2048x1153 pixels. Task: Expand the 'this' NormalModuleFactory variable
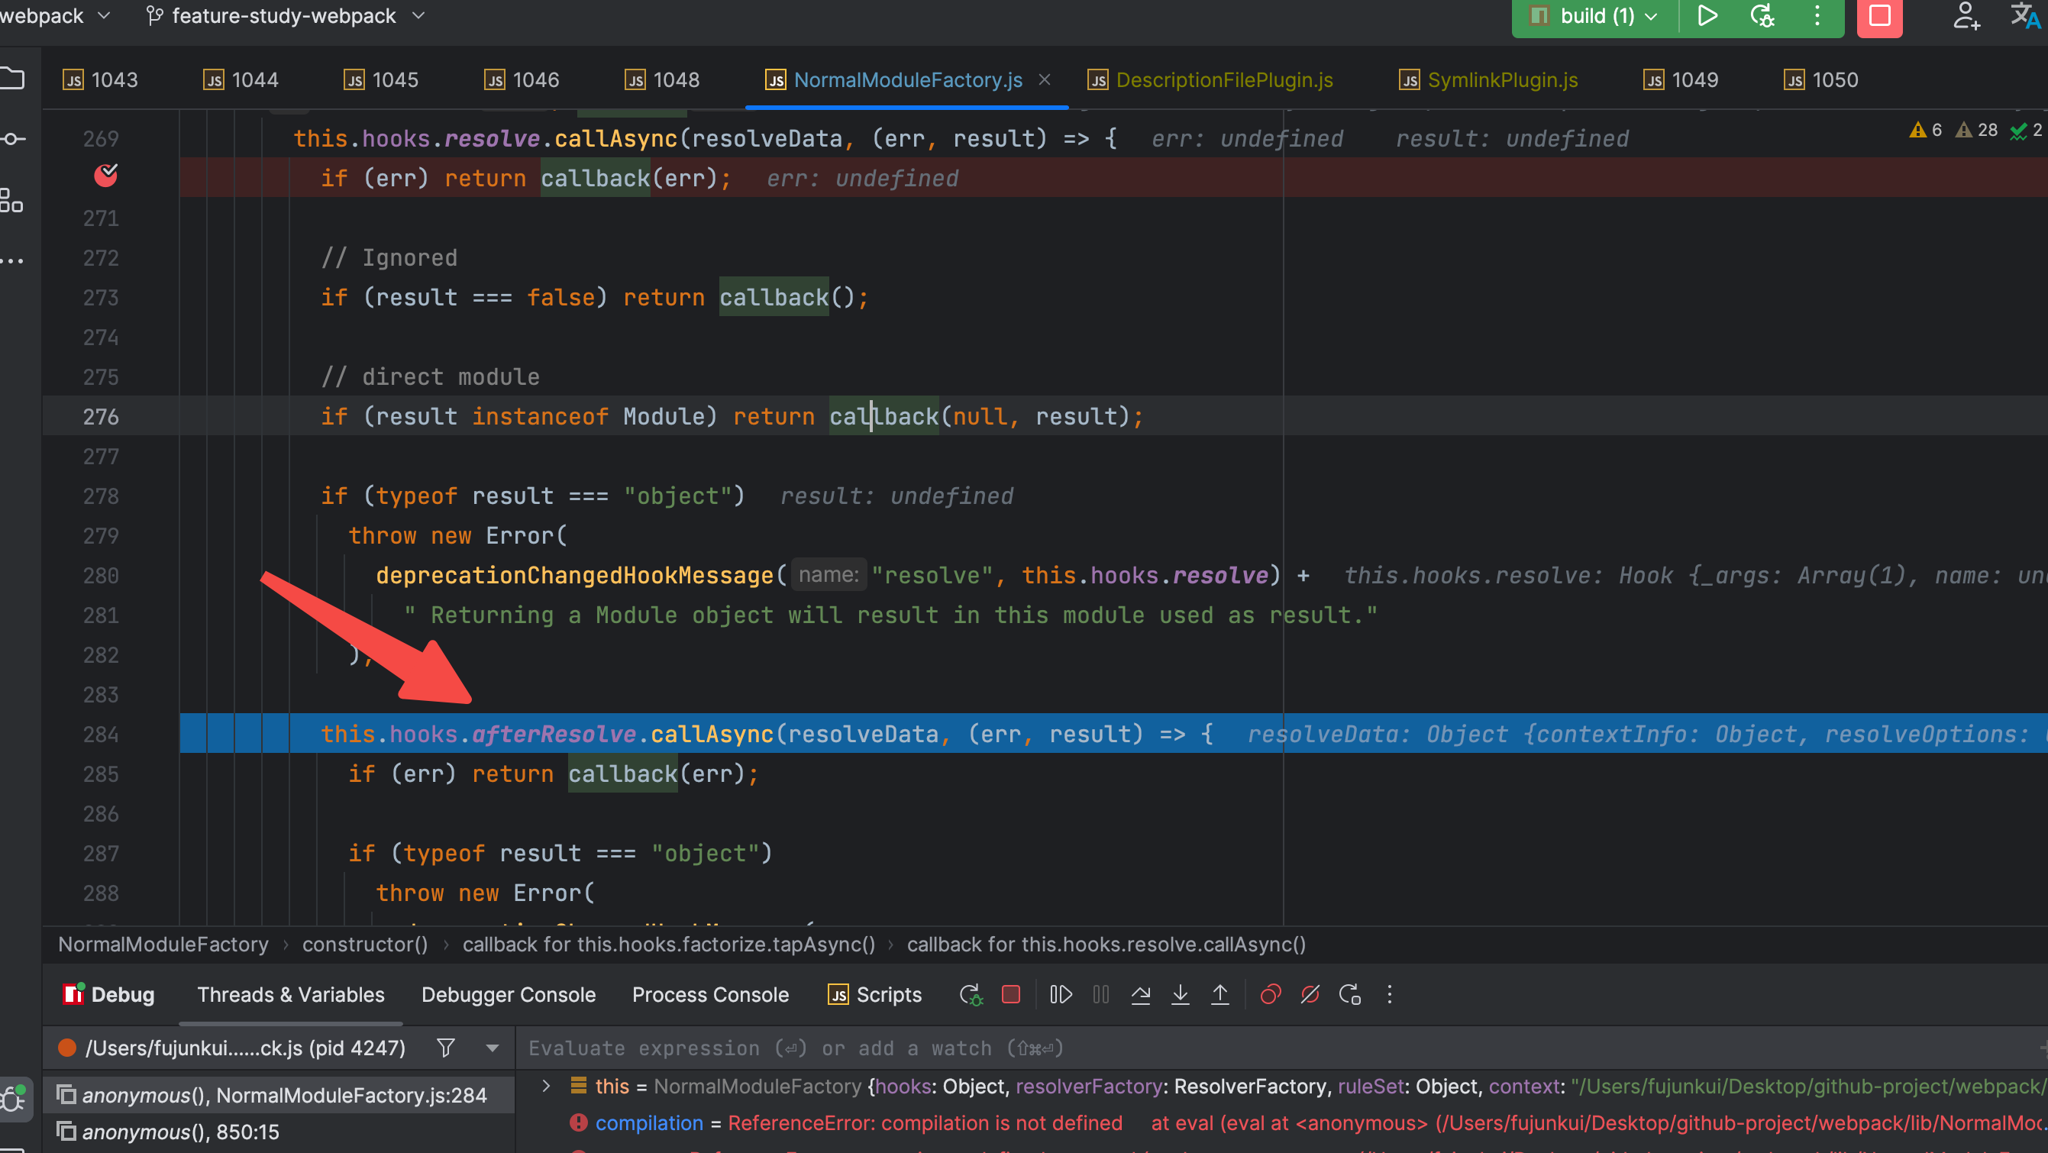point(546,1087)
